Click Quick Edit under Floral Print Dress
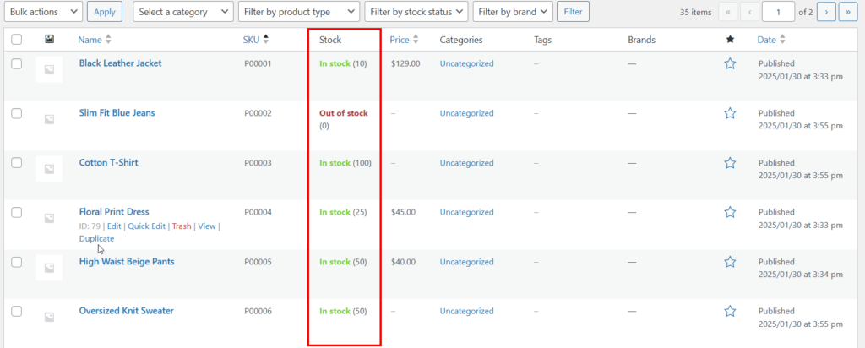865x348 pixels. click(x=147, y=226)
